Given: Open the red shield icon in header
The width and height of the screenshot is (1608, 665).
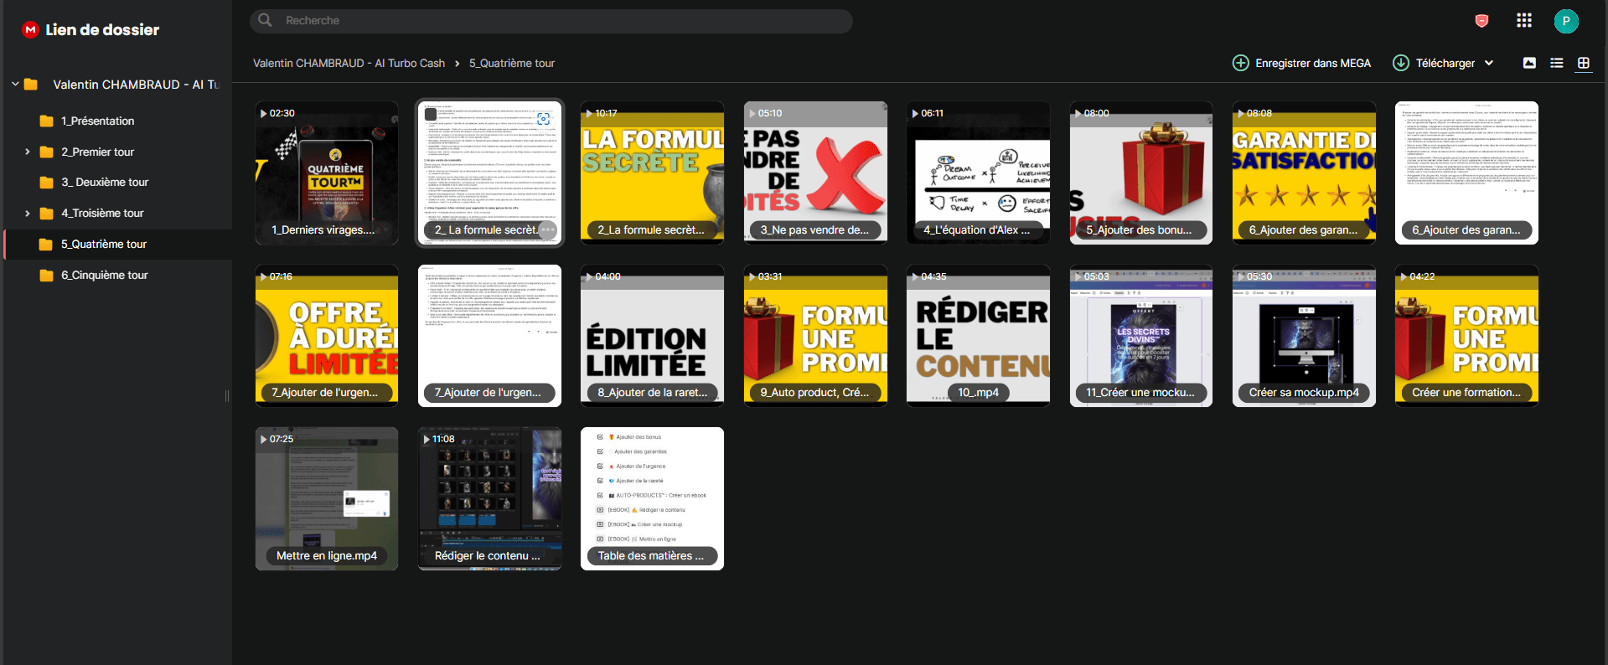Looking at the screenshot, I should click(1481, 21).
